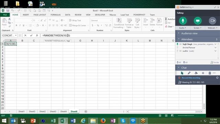Undo the last action in Excel
Viewport: 220px width, 124px height.
click(x=12, y=11)
